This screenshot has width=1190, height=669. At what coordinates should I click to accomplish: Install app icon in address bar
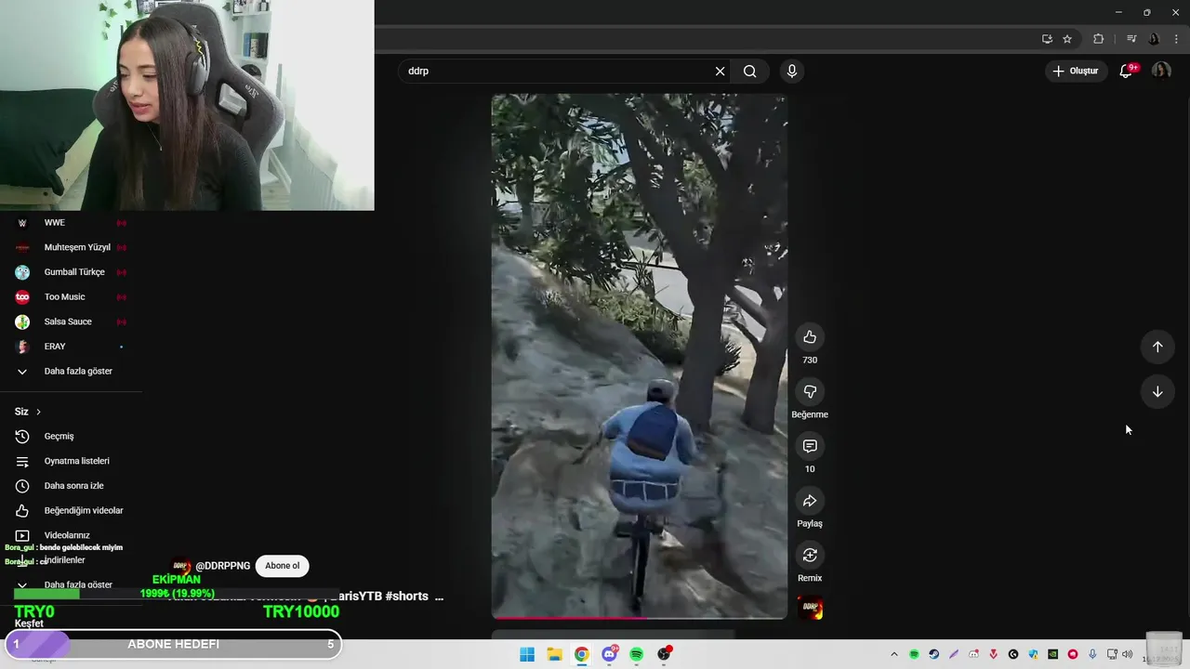[x=1047, y=39]
